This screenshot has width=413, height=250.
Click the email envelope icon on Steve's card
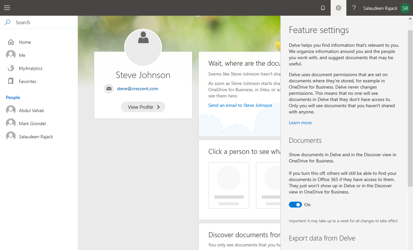click(109, 89)
